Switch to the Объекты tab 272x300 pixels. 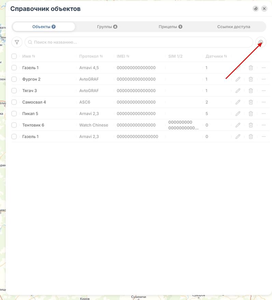tap(44, 27)
